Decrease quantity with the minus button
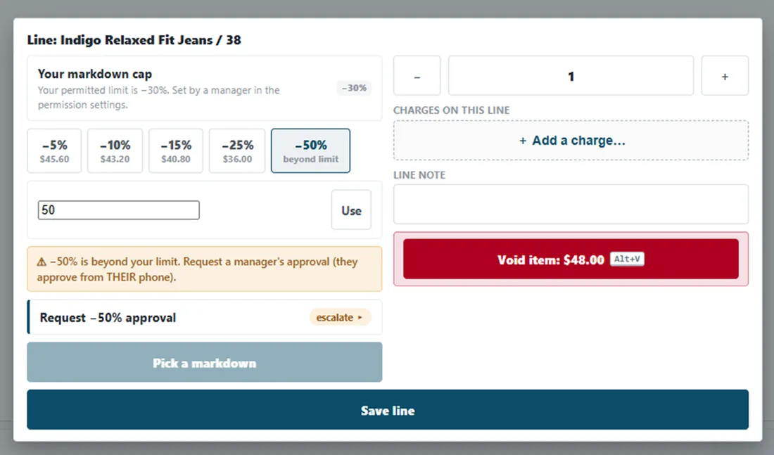This screenshot has width=774, height=455. tap(417, 75)
